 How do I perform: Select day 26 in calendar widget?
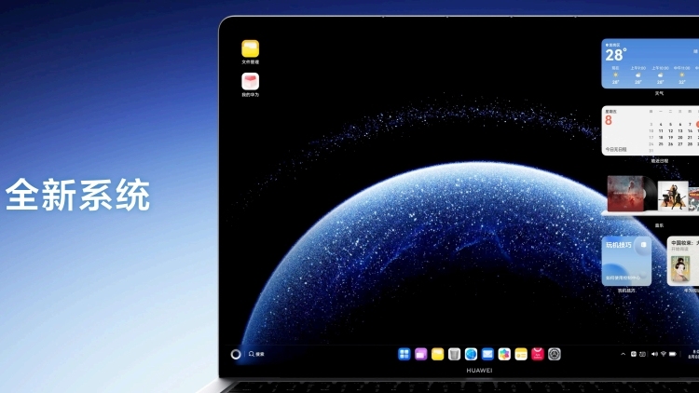tap(670, 144)
